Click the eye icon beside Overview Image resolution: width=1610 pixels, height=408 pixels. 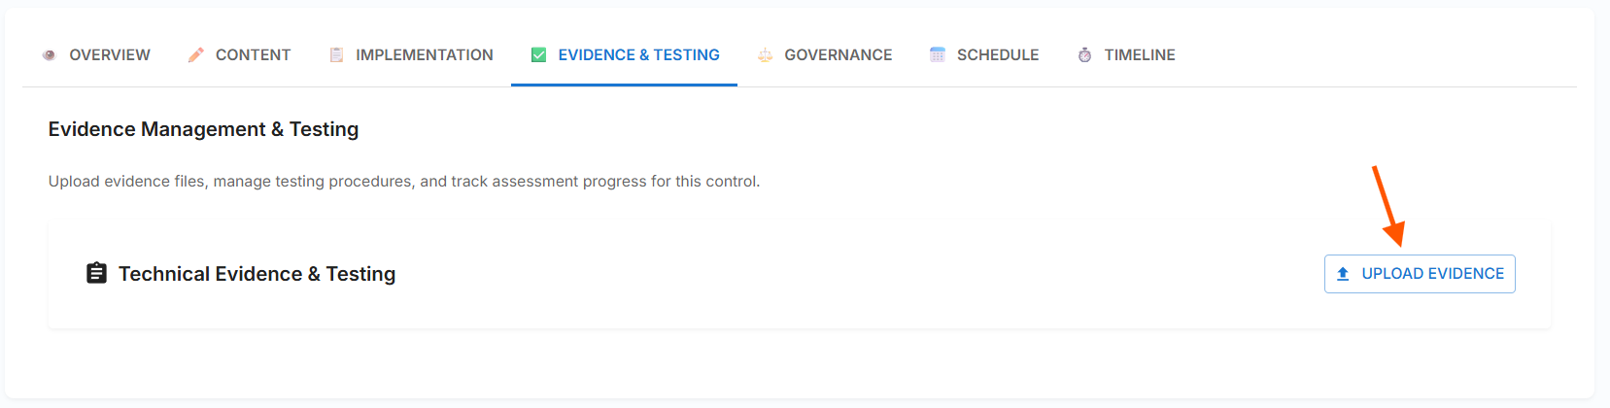coord(49,55)
